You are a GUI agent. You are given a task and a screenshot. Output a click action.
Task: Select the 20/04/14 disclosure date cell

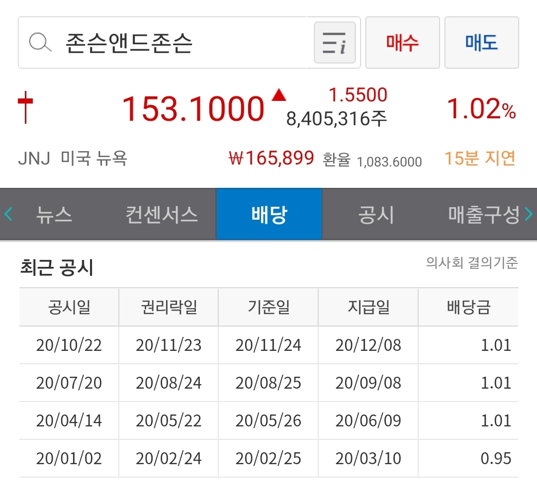point(69,421)
